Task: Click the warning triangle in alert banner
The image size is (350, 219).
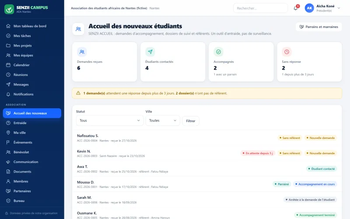Action: [78, 93]
